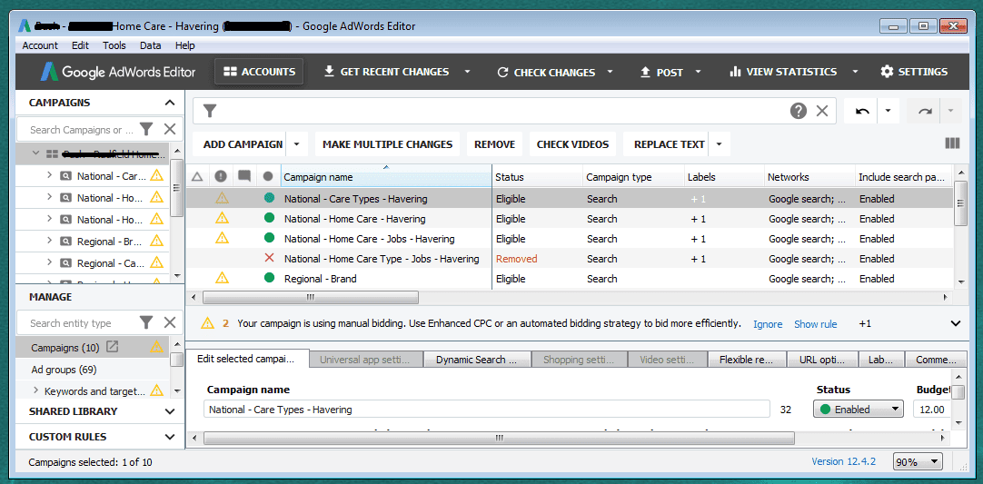983x484 pixels.
Task: Click removed X icon of Home Care Type row
Action: pos(270,258)
